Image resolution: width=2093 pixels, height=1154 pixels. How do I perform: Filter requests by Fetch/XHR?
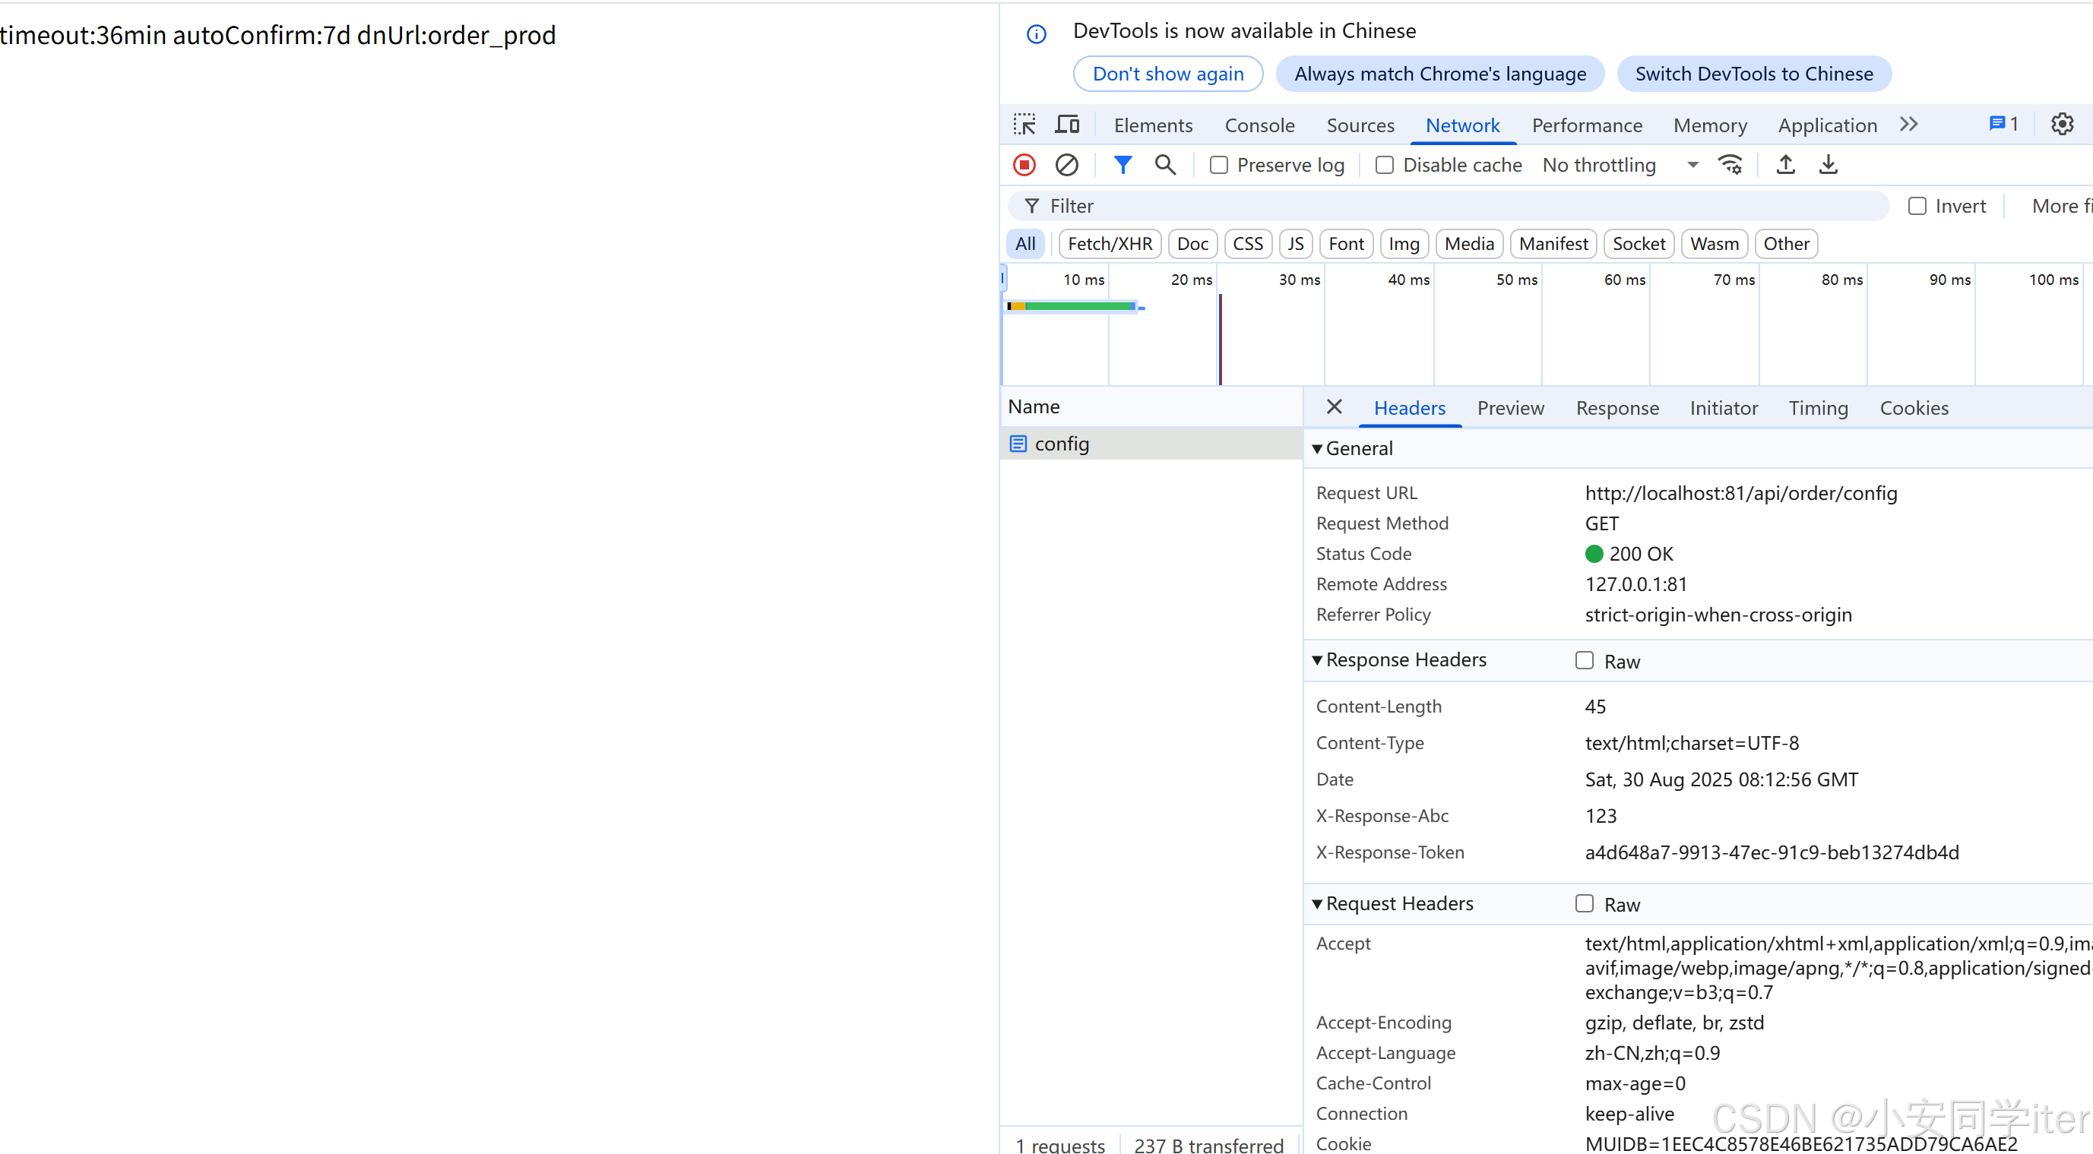pyautogui.click(x=1110, y=244)
